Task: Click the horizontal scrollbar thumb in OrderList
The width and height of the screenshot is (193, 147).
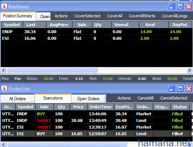Action: [x=67, y=144]
